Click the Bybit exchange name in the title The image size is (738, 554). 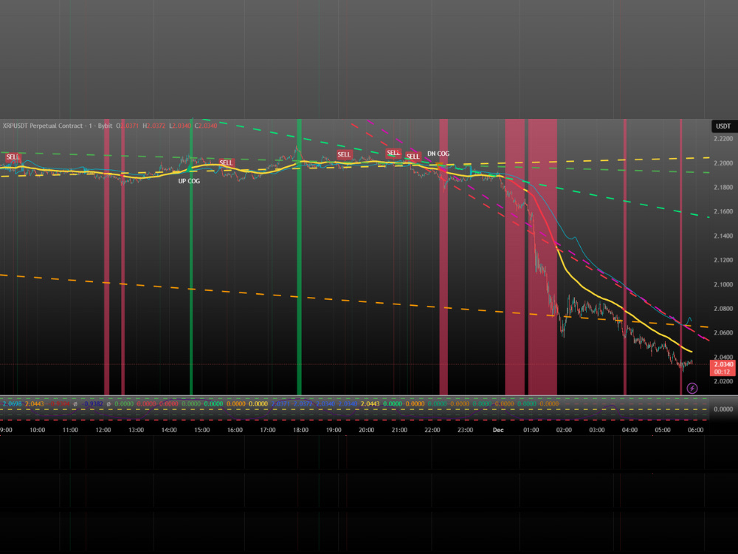[105, 126]
